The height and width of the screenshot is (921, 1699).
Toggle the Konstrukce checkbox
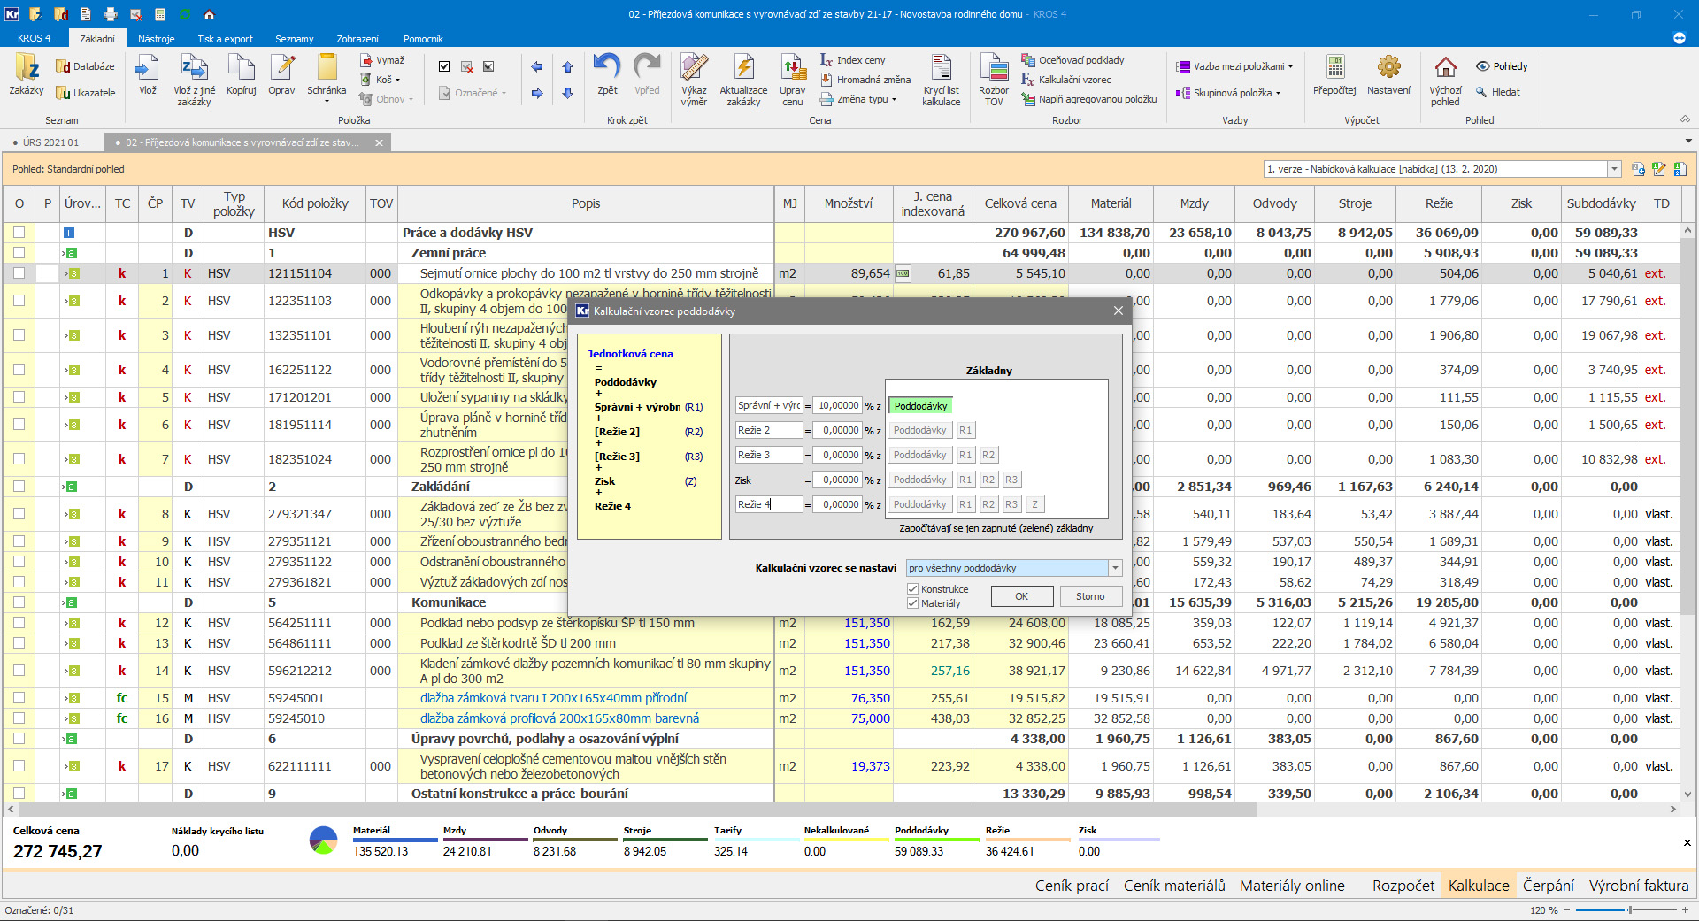click(x=913, y=589)
